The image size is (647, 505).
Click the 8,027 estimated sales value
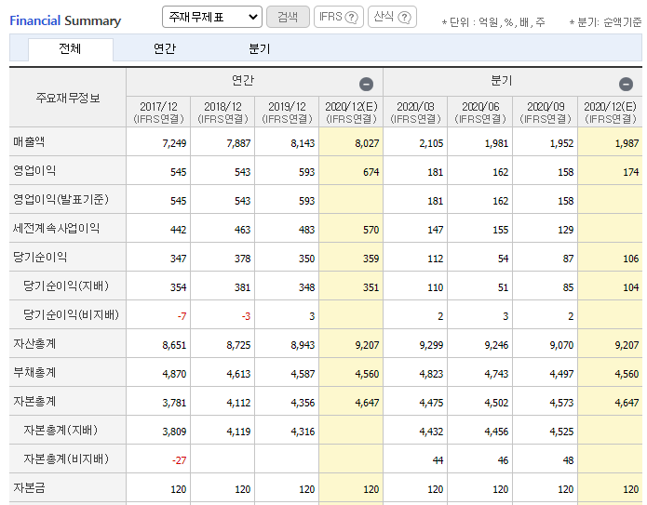(367, 143)
